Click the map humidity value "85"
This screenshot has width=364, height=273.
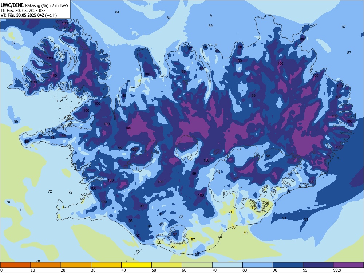coord(16,122)
